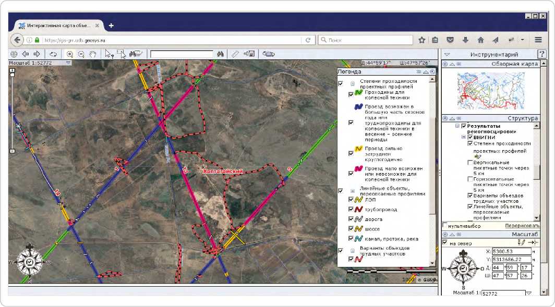Open Масштаб 1: dropdown in bottom panel
The image size is (555, 307).
pyautogui.click(x=529, y=293)
